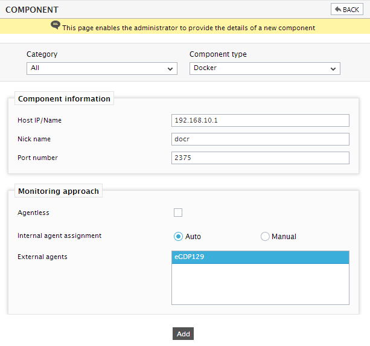The height and width of the screenshot is (346, 370).
Task: Enable the Agentless checkbox
Action: pos(178,213)
